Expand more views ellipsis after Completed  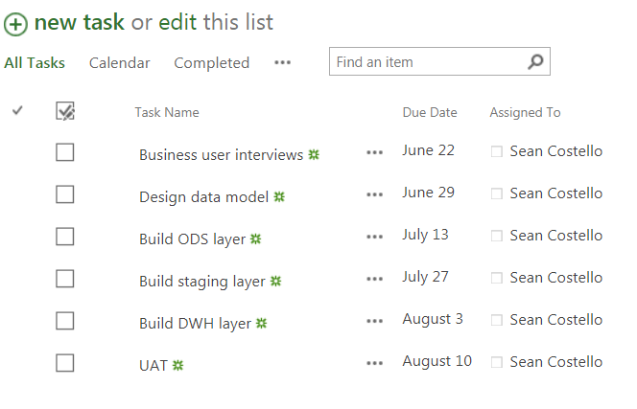[x=282, y=63]
